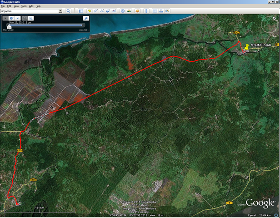This screenshot has height=218, width=280.
Task: Toggle sunlight across the landscape icon
Action: point(129,11)
